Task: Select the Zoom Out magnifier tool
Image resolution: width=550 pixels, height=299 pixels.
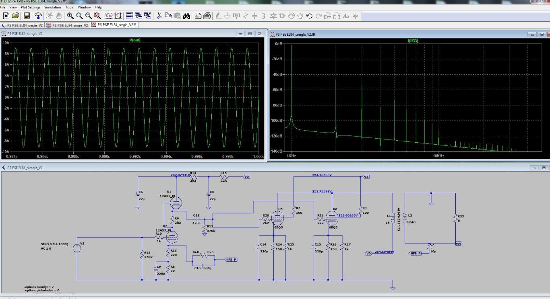Action: tap(88, 16)
